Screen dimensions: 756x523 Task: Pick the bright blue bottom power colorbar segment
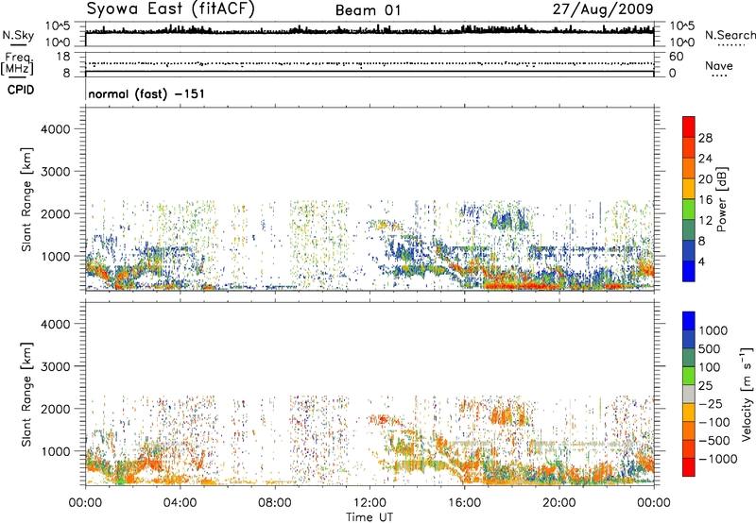tap(689, 271)
